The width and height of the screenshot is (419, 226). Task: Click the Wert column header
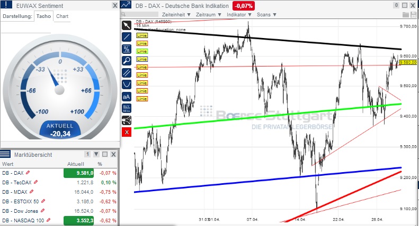pos(7,164)
